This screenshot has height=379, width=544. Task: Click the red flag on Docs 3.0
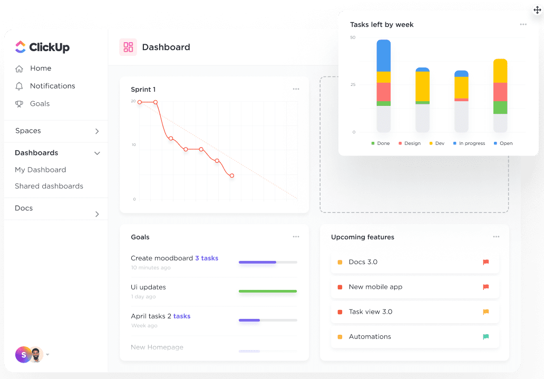pos(485,262)
